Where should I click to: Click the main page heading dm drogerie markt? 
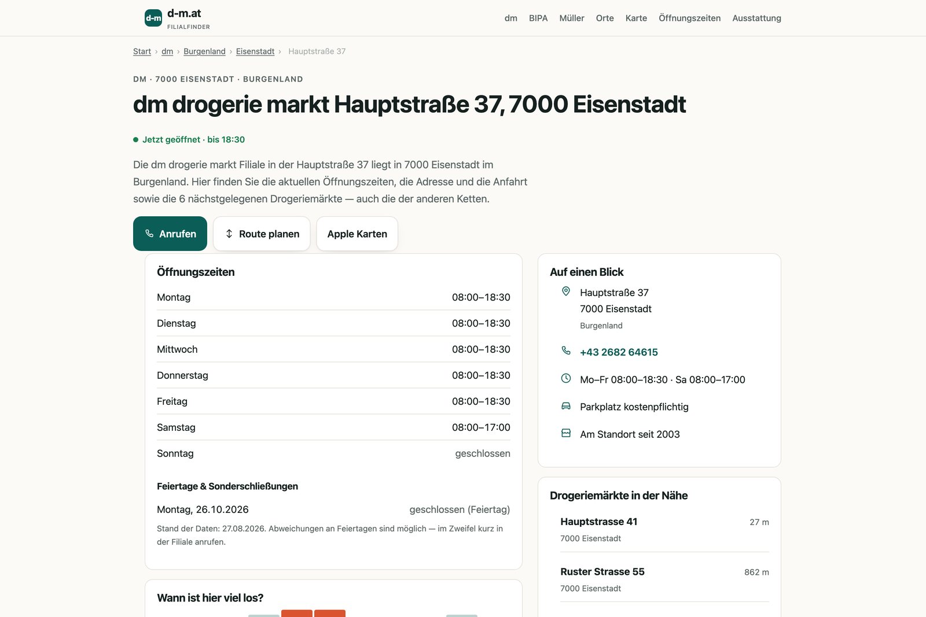coord(409,104)
